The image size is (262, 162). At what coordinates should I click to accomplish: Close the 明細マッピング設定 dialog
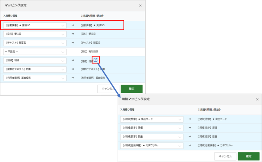pyautogui.click(x=258, y=100)
